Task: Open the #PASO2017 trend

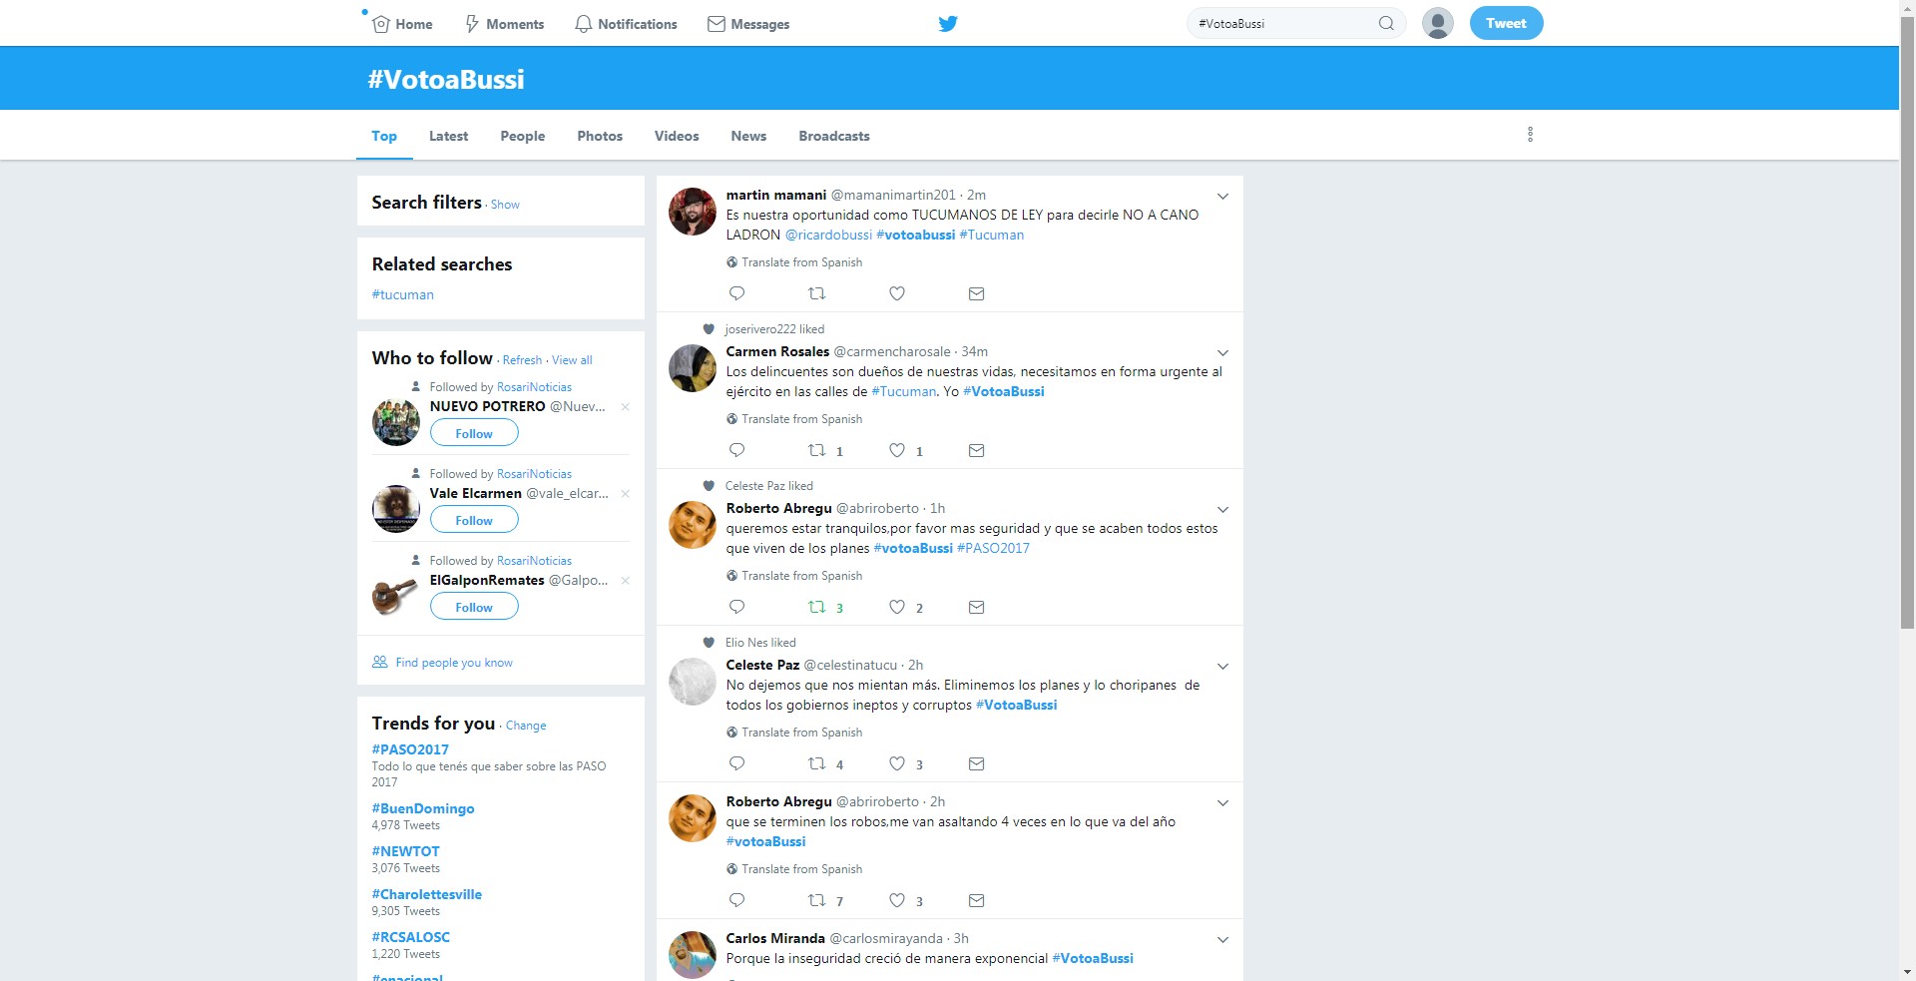Action: tap(410, 749)
